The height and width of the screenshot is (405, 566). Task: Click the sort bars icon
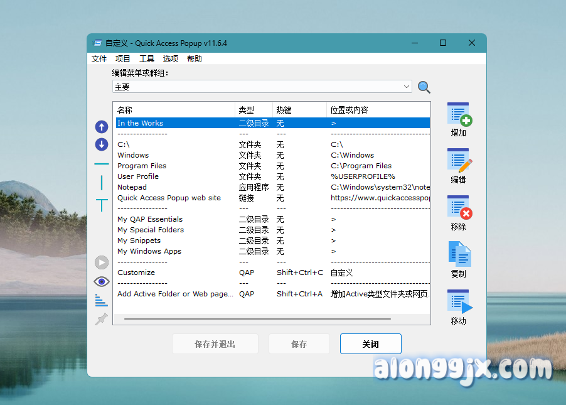click(102, 300)
